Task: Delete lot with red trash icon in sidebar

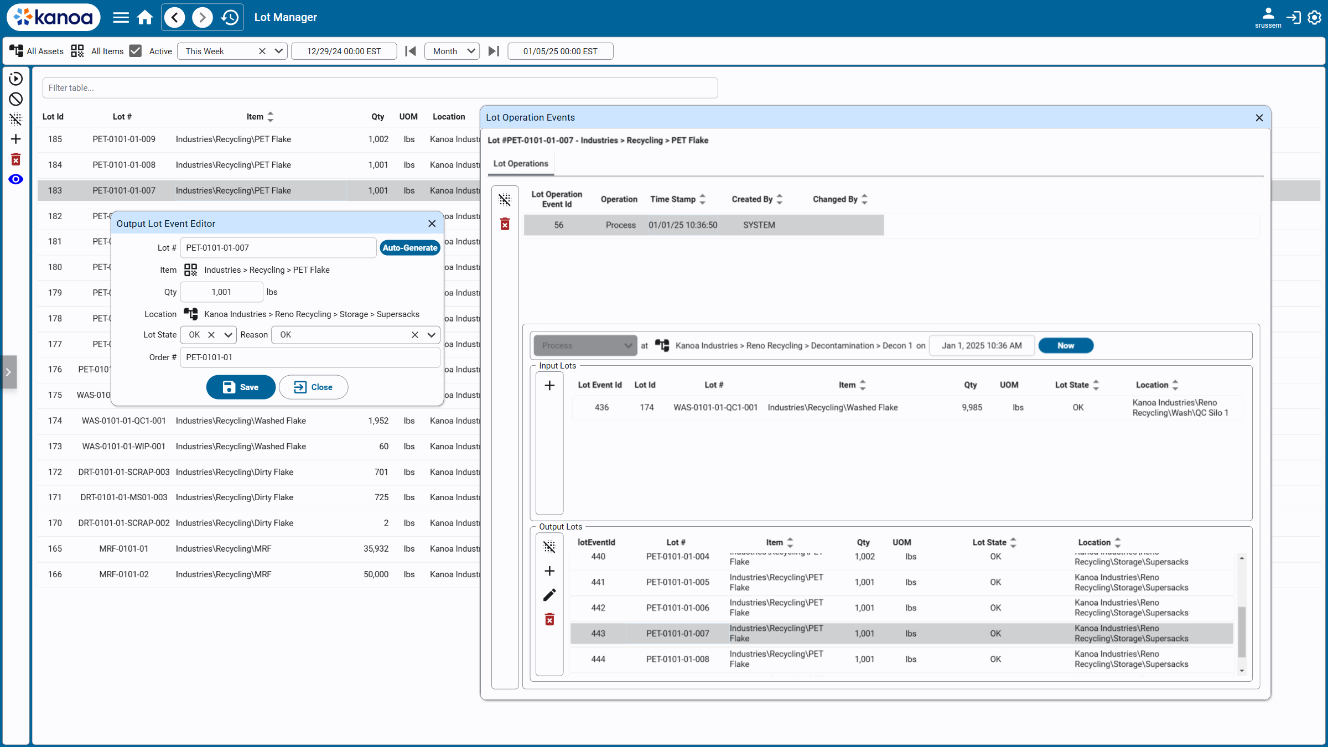Action: [16, 159]
